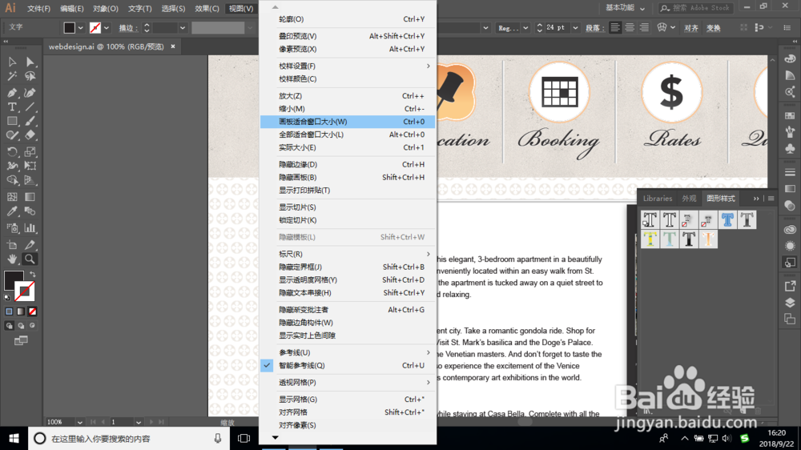Select the Eyedropper tool
The height and width of the screenshot is (450, 801).
pyautogui.click(x=12, y=211)
